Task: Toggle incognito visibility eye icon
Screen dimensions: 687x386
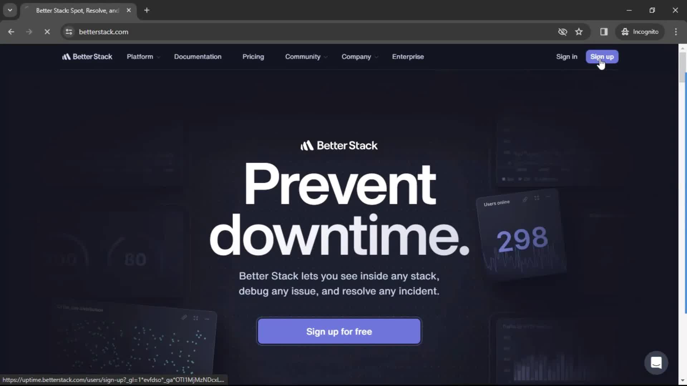Action: click(562, 31)
